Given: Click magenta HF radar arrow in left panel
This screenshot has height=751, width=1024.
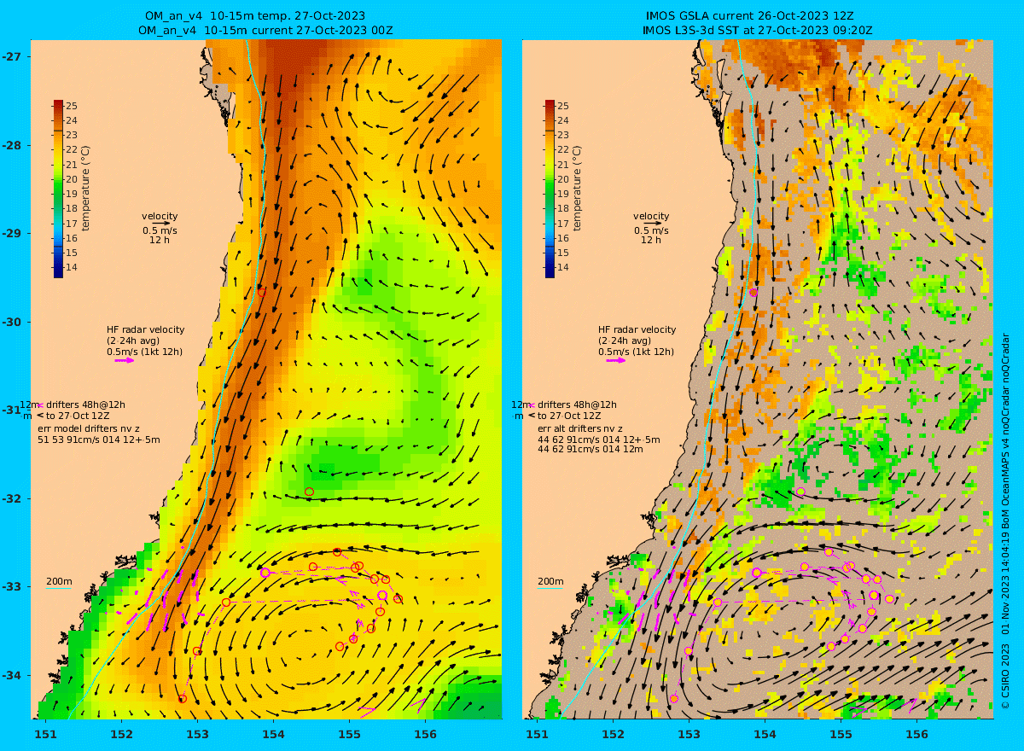Looking at the screenshot, I should 125,360.
